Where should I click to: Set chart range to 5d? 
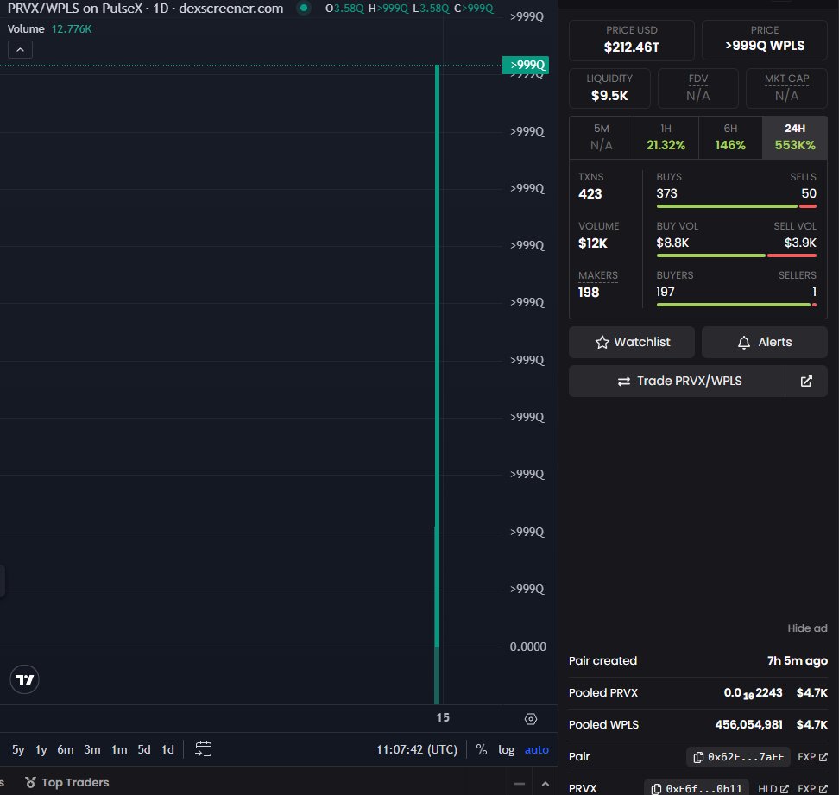[144, 749]
